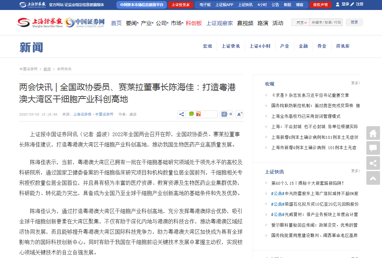The width and height of the screenshot is (382, 258).
Task: Select the 科创板 navigation menu item
Action: click(x=194, y=23)
